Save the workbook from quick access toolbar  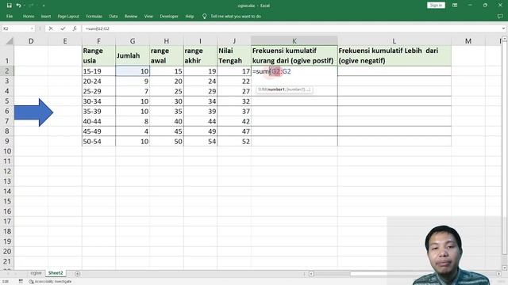9,6
